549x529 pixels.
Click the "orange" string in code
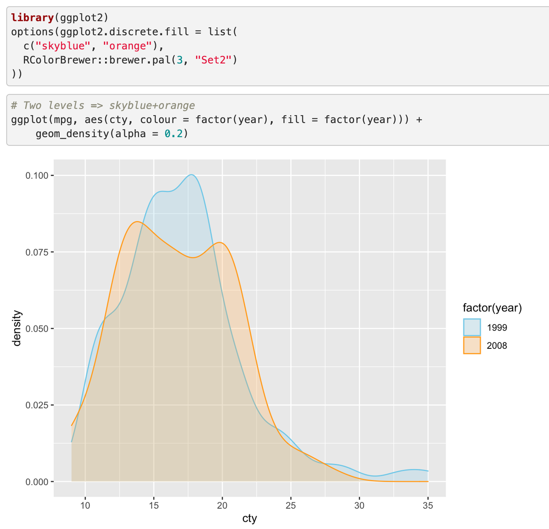(x=128, y=46)
